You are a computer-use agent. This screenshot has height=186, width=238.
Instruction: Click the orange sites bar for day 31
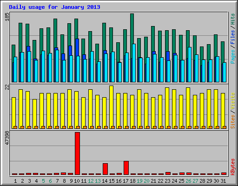(x=225, y=127)
